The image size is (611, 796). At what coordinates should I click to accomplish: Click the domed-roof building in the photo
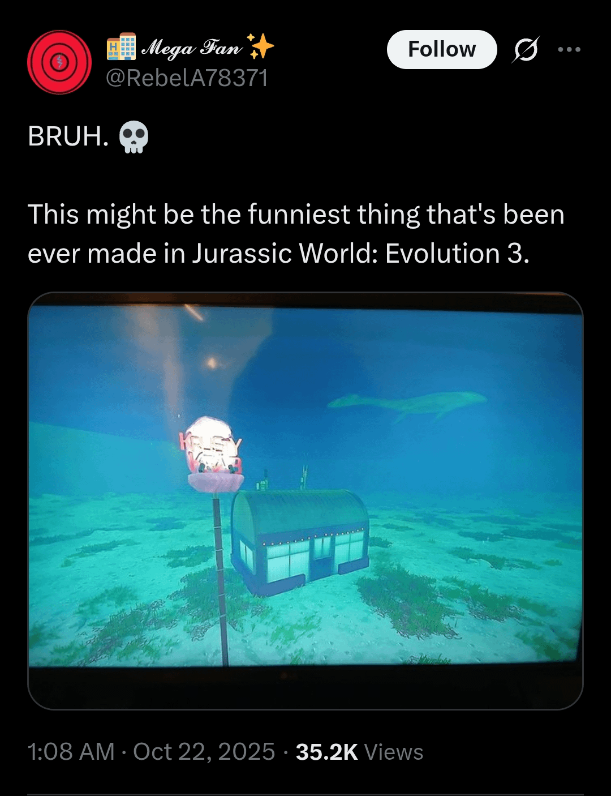click(x=300, y=542)
